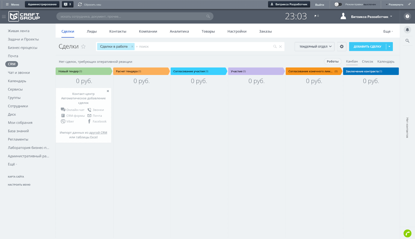Expand the arrow beside Добавить сделку

coord(389,46)
